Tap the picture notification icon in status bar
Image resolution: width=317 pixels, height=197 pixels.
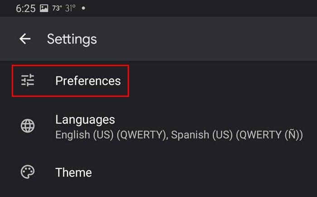[x=44, y=8]
